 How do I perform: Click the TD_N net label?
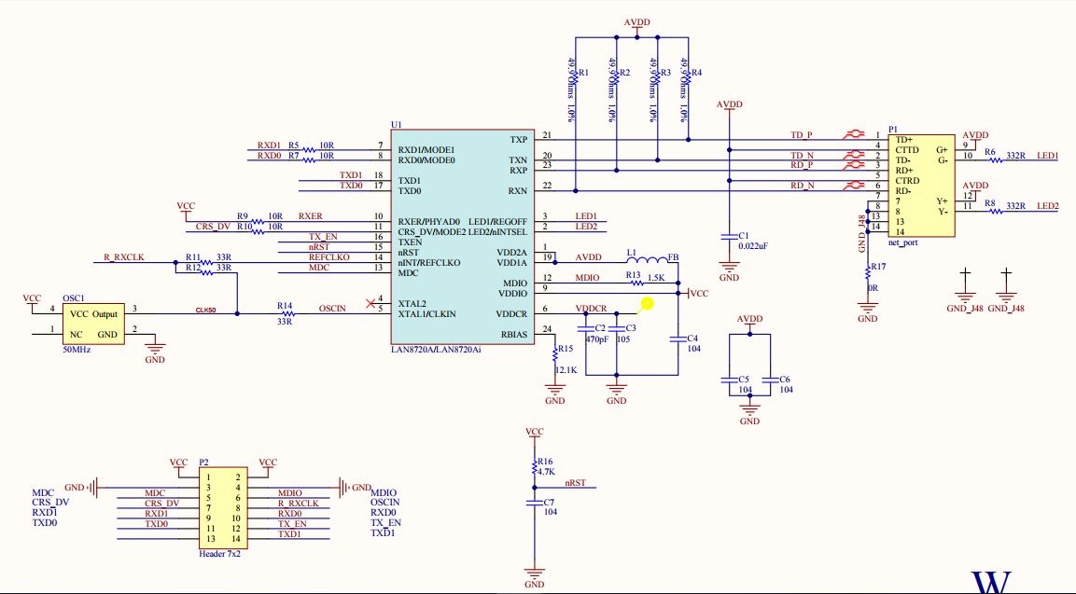803,156
